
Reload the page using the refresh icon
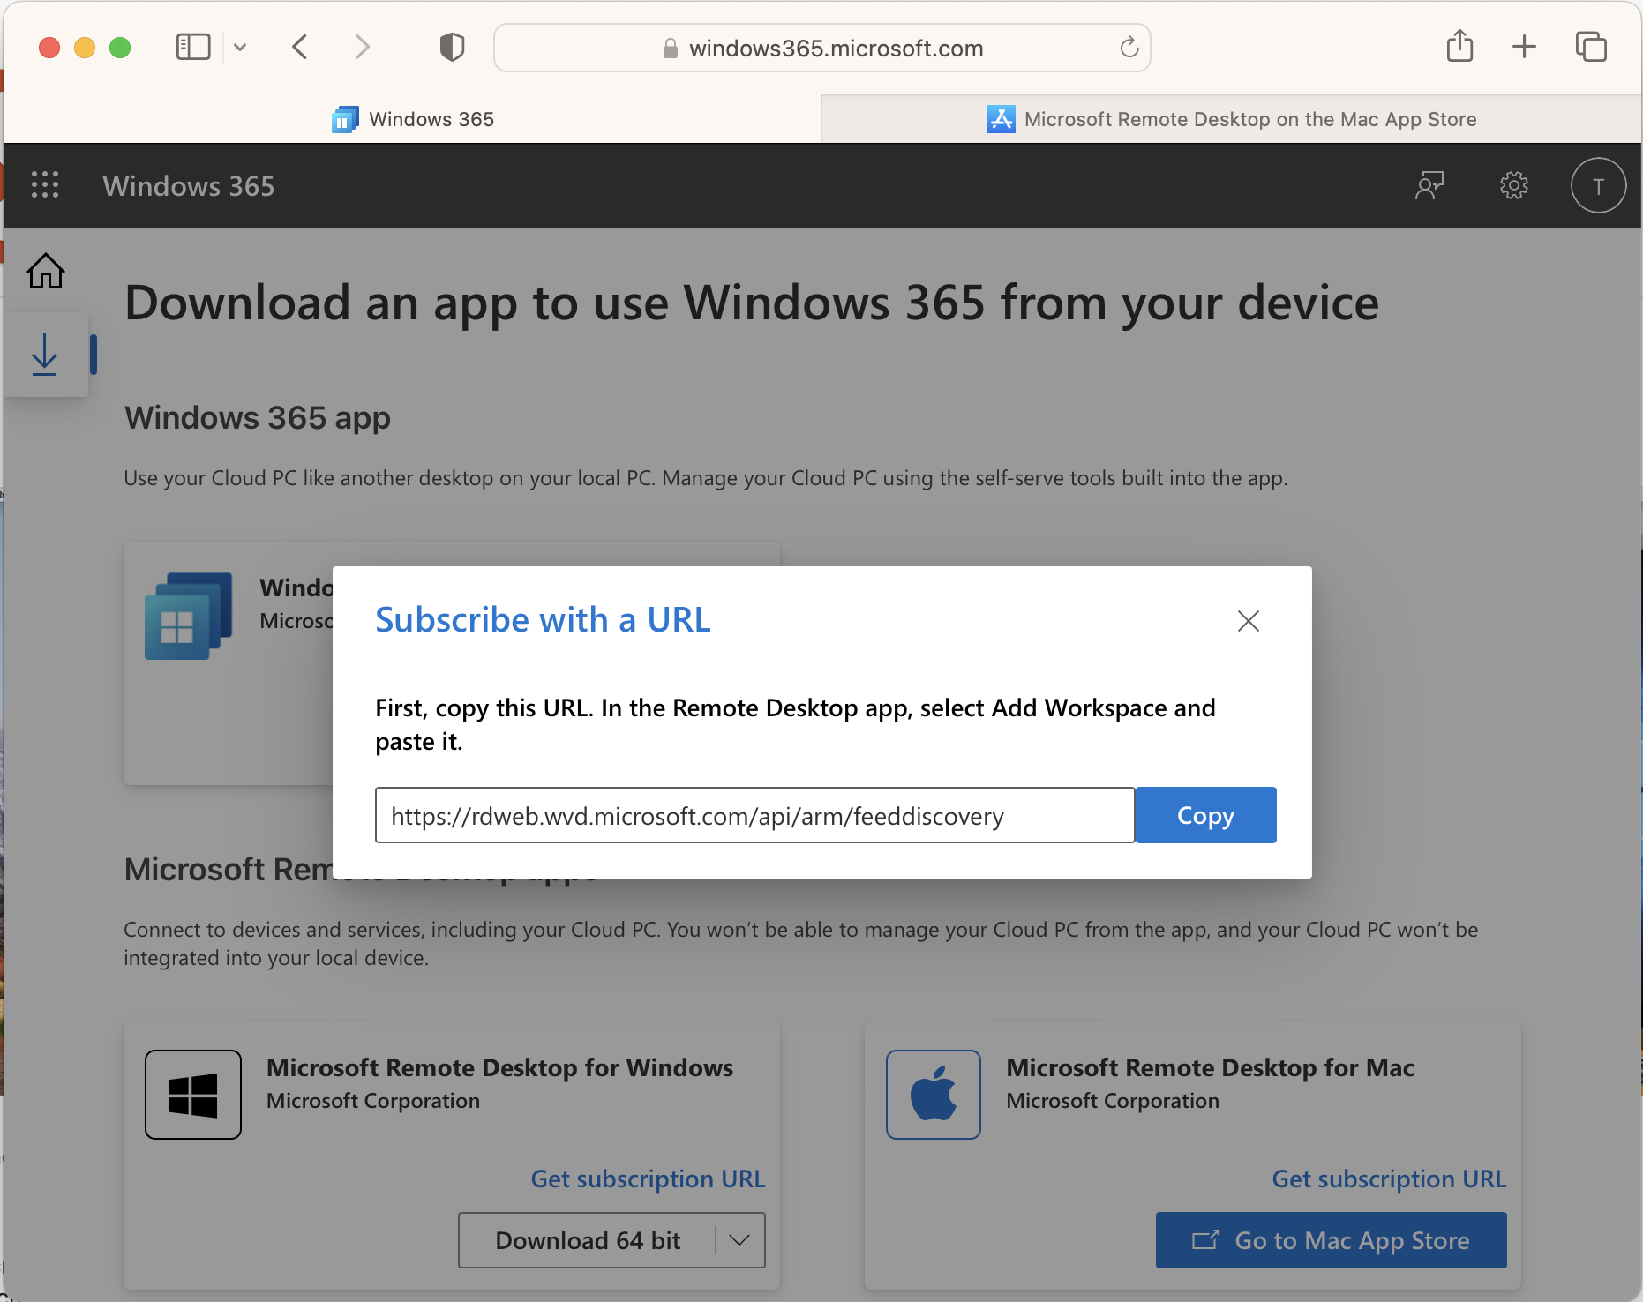tap(1129, 48)
